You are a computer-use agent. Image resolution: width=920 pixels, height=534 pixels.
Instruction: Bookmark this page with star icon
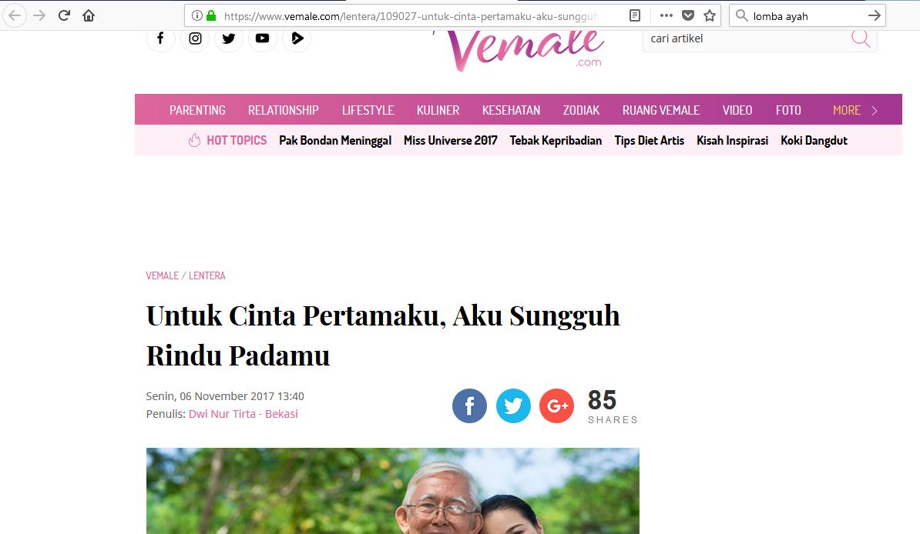[710, 16]
